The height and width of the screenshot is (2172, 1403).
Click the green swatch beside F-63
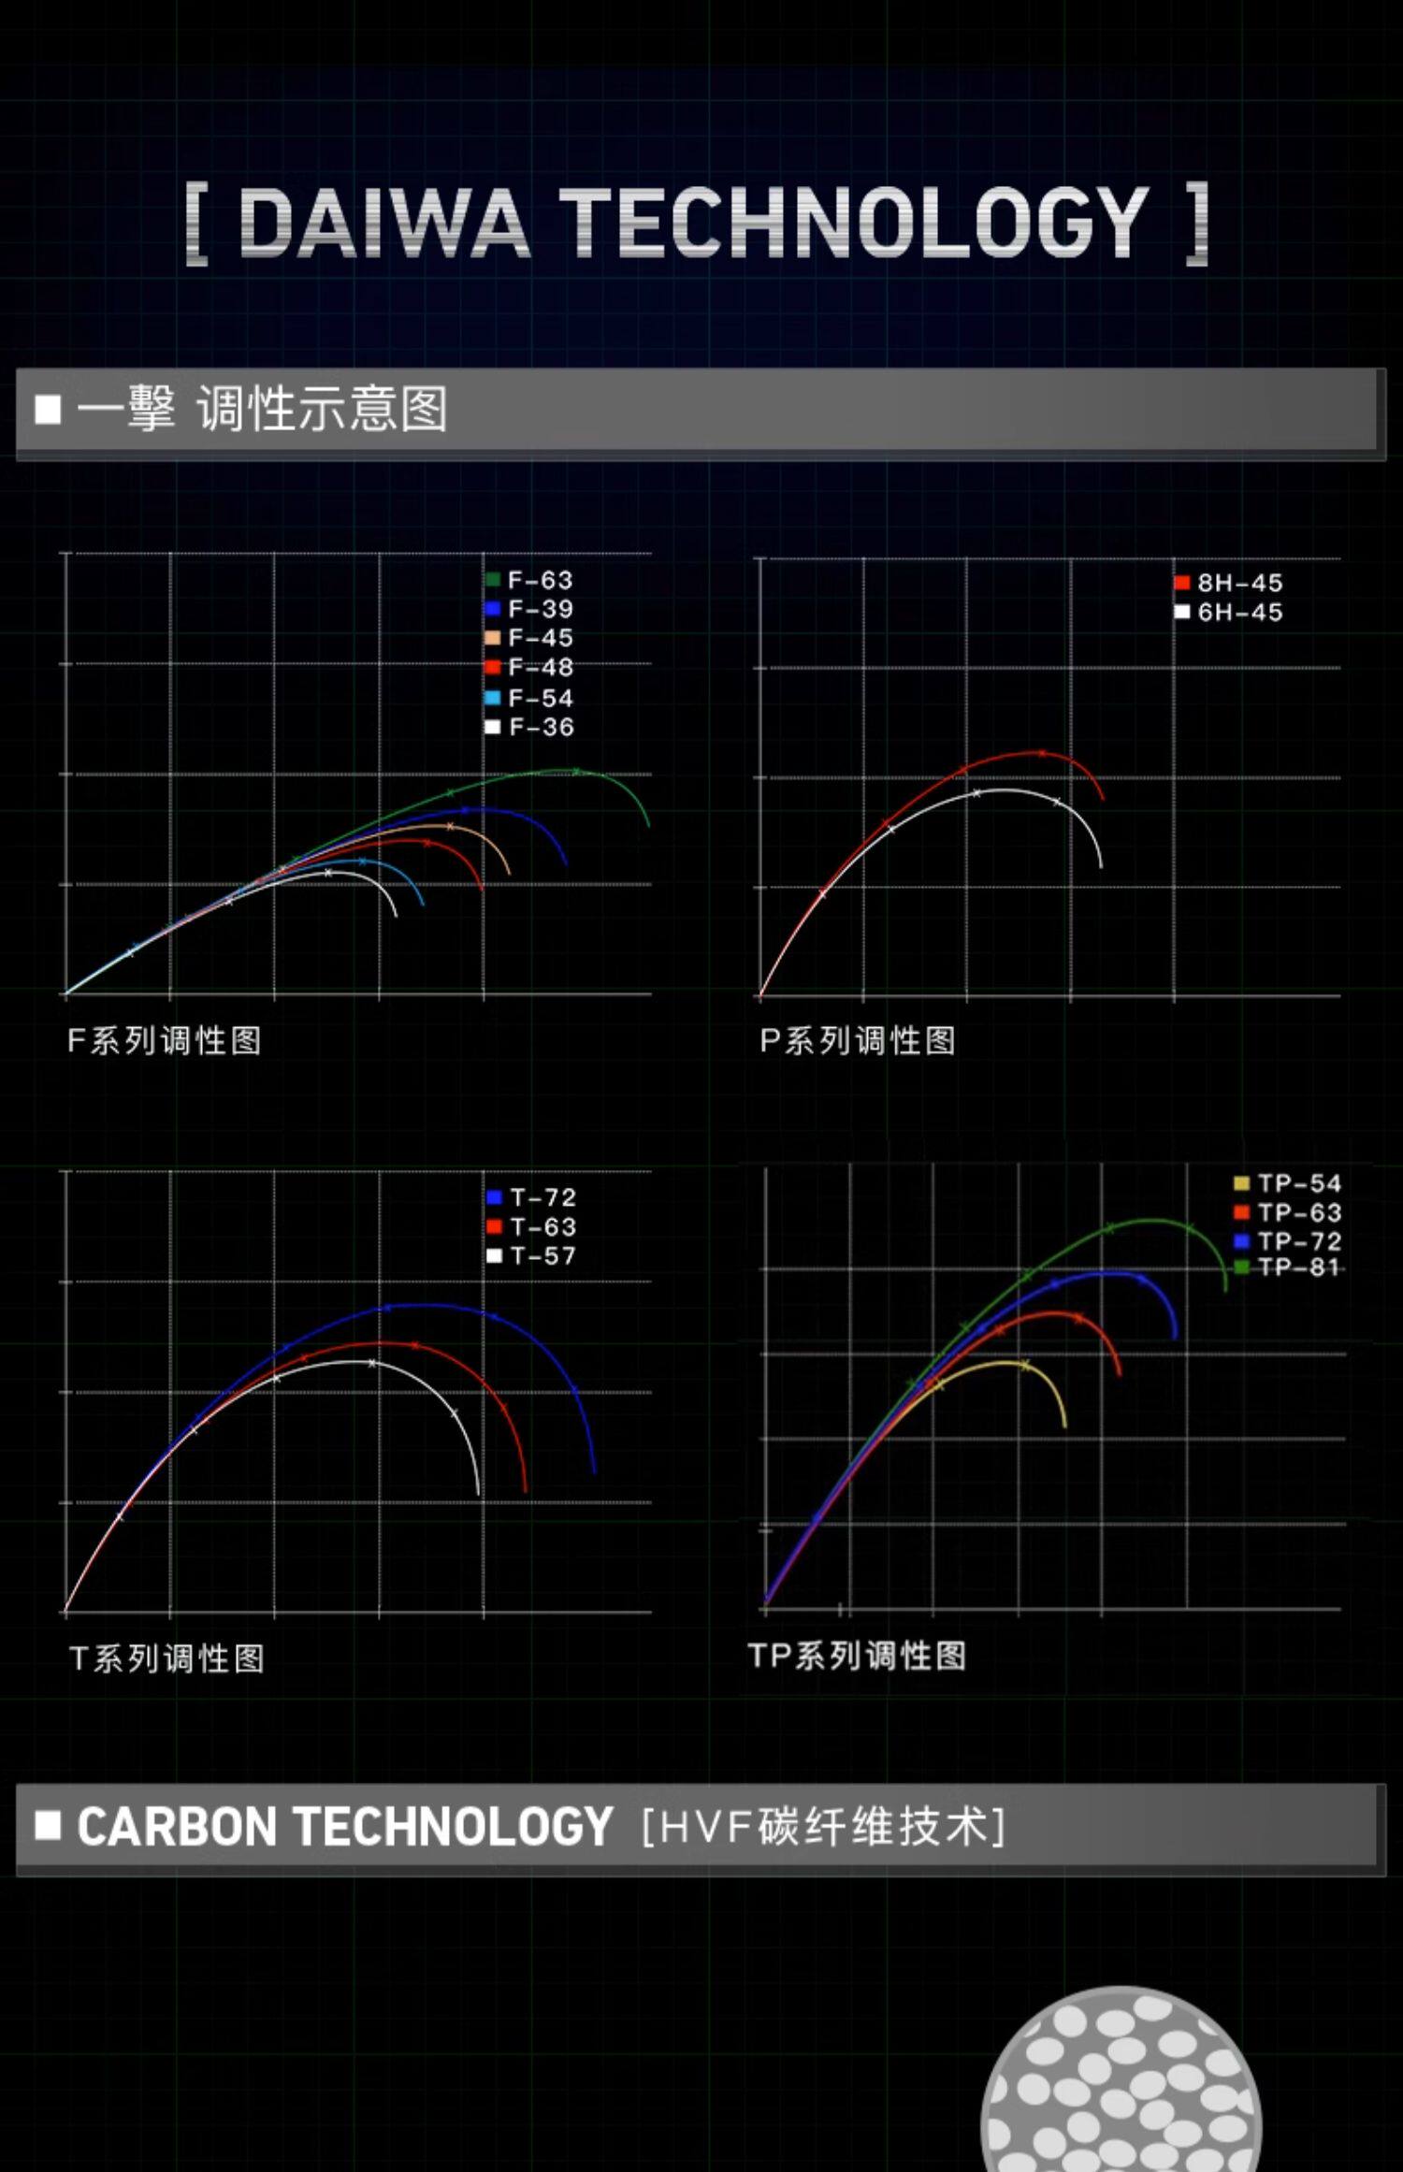point(493,580)
